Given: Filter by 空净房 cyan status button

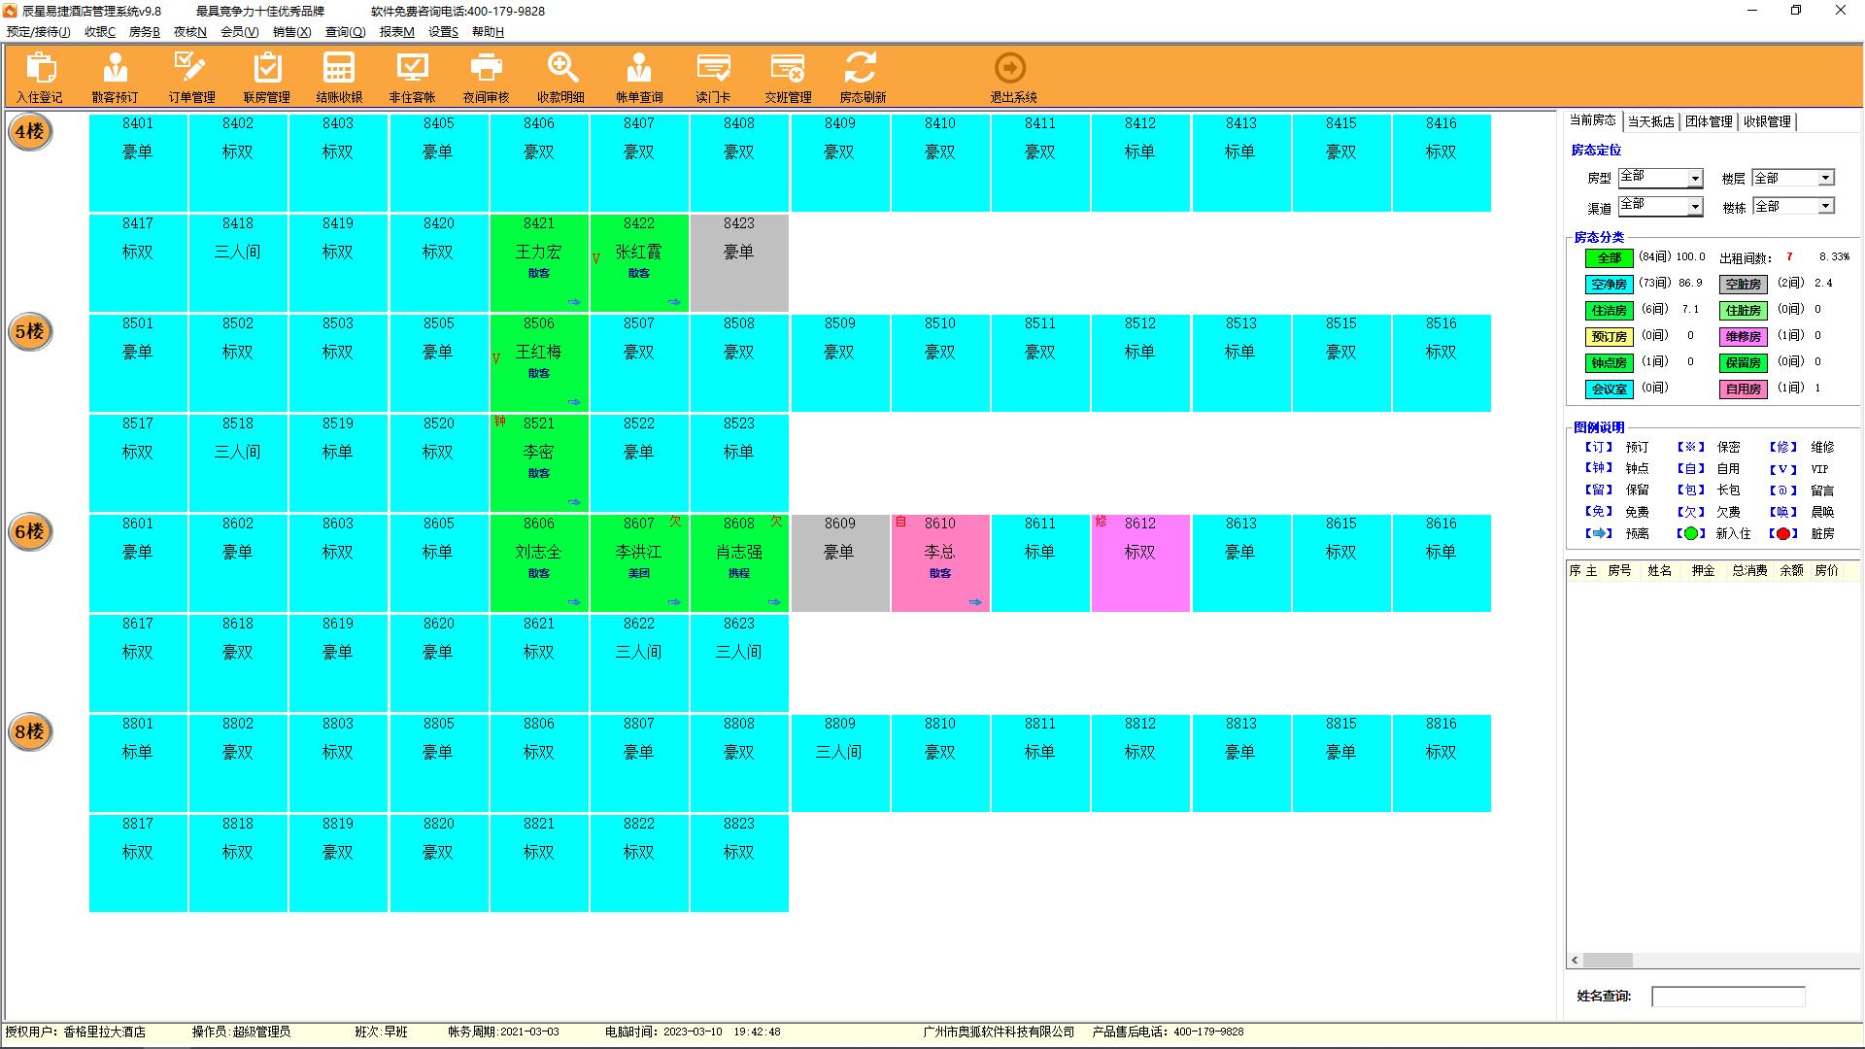Looking at the screenshot, I should coord(1609,285).
